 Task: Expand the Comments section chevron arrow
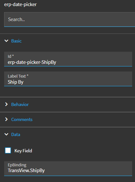pyautogui.click(x=6, y=119)
